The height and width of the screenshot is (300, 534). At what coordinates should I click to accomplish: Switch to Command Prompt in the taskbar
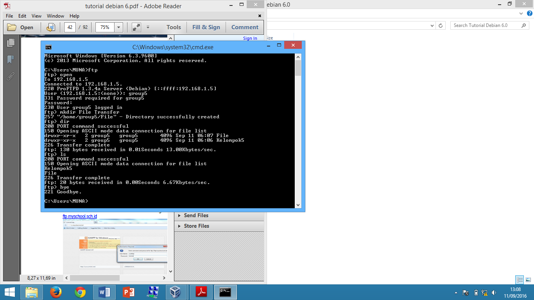(225, 292)
